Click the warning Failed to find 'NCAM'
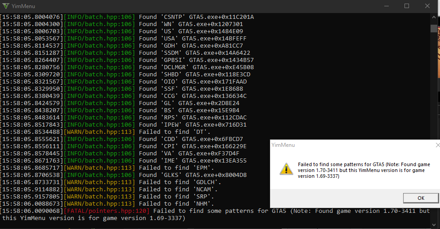This screenshot has width=440, height=229. (109, 189)
